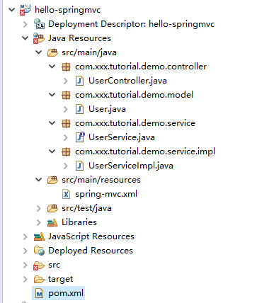
Task: Select the JavaScript Resources label
Action: (x=91, y=236)
